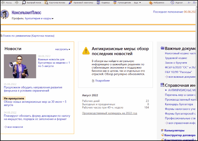Open Формы налогового учета link
This screenshot has width=198, height=141.
[x=180, y=109]
